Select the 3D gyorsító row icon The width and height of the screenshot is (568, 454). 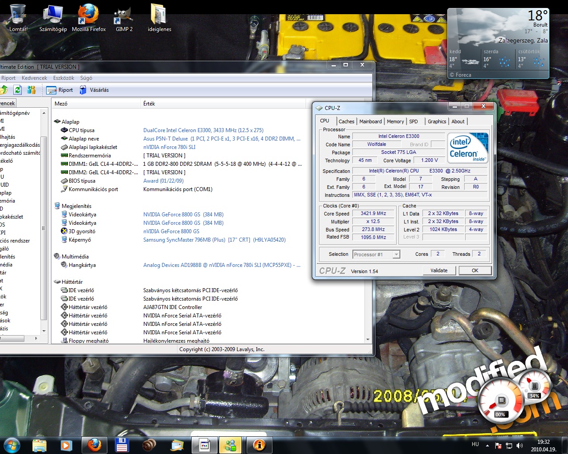point(64,231)
